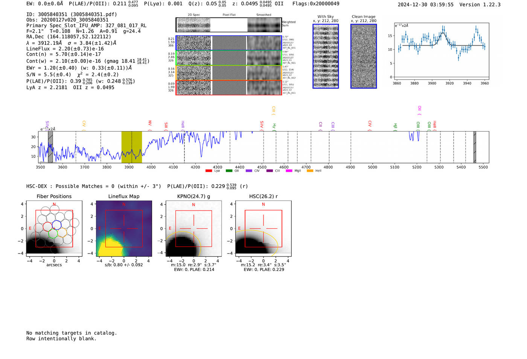Click the red Lyα legend swatch
The width and height of the screenshot is (527, 359).
coord(209,171)
